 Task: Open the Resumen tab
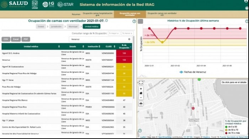tap(76, 14)
